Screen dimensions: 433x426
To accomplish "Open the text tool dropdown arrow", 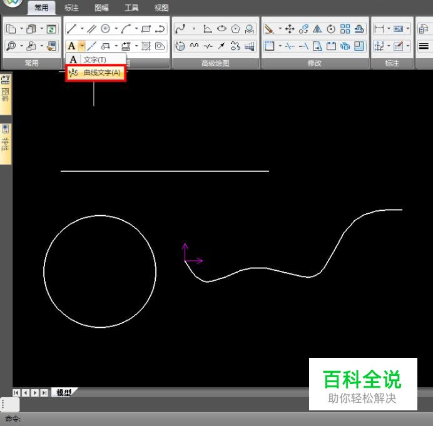I will click(x=81, y=46).
